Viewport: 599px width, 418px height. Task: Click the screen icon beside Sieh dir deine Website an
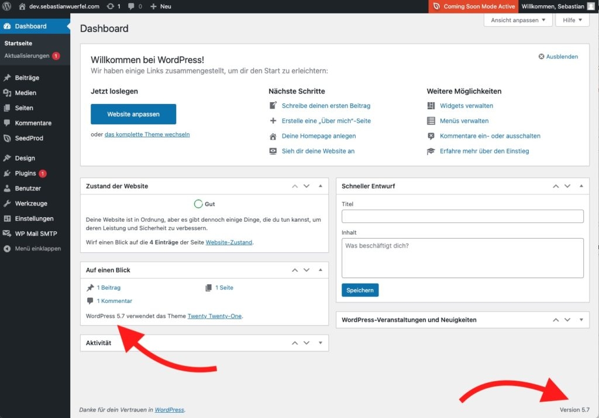click(273, 151)
